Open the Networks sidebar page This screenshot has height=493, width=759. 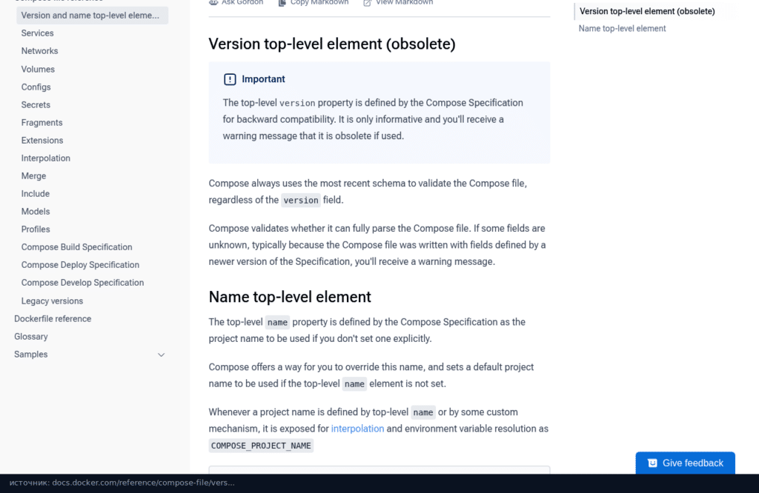(39, 51)
